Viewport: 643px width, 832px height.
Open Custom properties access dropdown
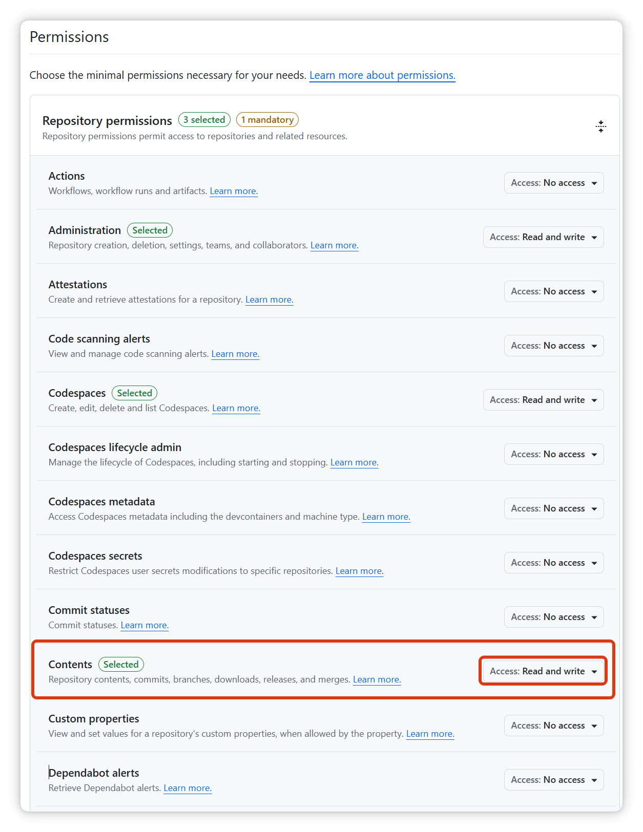[554, 726]
